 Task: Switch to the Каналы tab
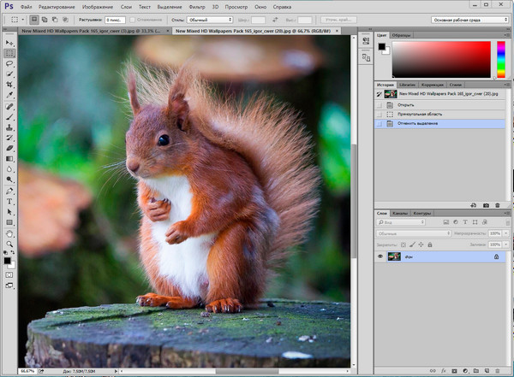[x=402, y=213]
